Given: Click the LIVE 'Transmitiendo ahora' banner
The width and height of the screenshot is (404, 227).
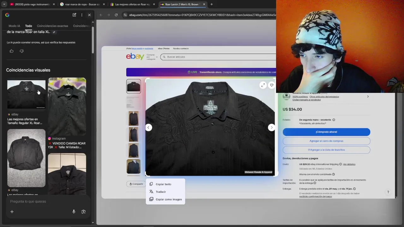Looking at the screenshot, I should coord(201,72).
